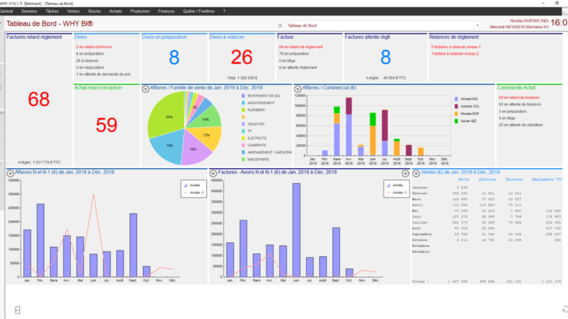Click Fév. bar in Affaires N et N-1 chart
568x319 pixels.
(40, 240)
